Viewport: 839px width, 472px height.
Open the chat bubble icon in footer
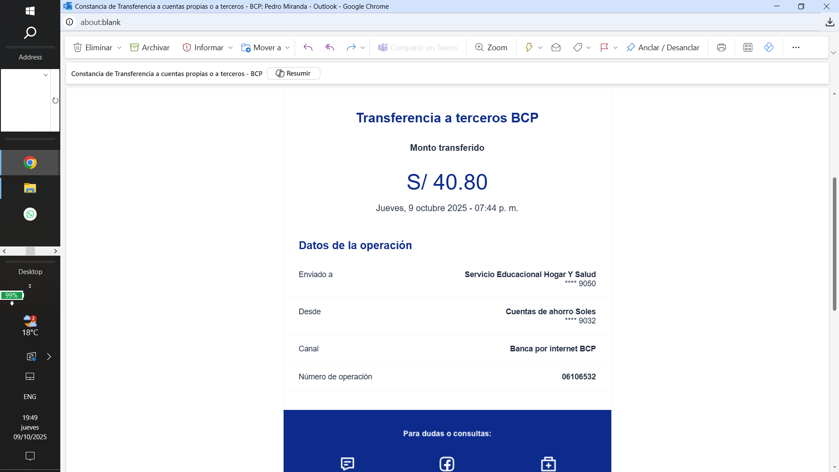coord(347,463)
